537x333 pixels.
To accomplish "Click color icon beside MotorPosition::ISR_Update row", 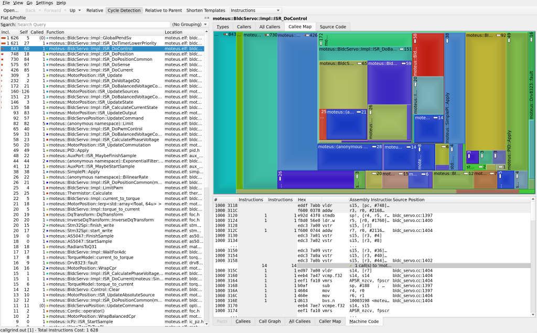I will 48,75.
